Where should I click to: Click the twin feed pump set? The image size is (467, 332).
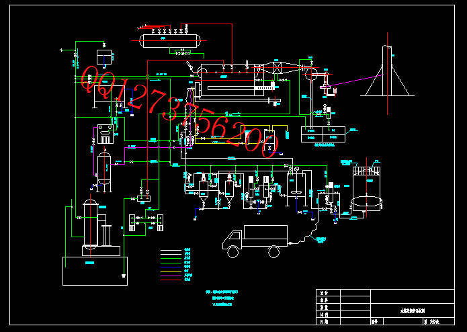coord(146,222)
